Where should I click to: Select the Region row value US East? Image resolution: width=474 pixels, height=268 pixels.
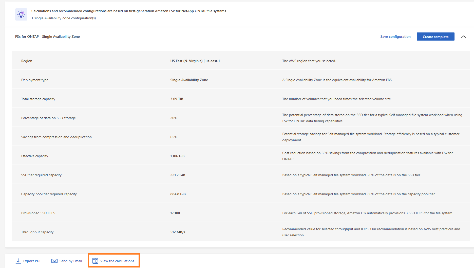click(195, 61)
